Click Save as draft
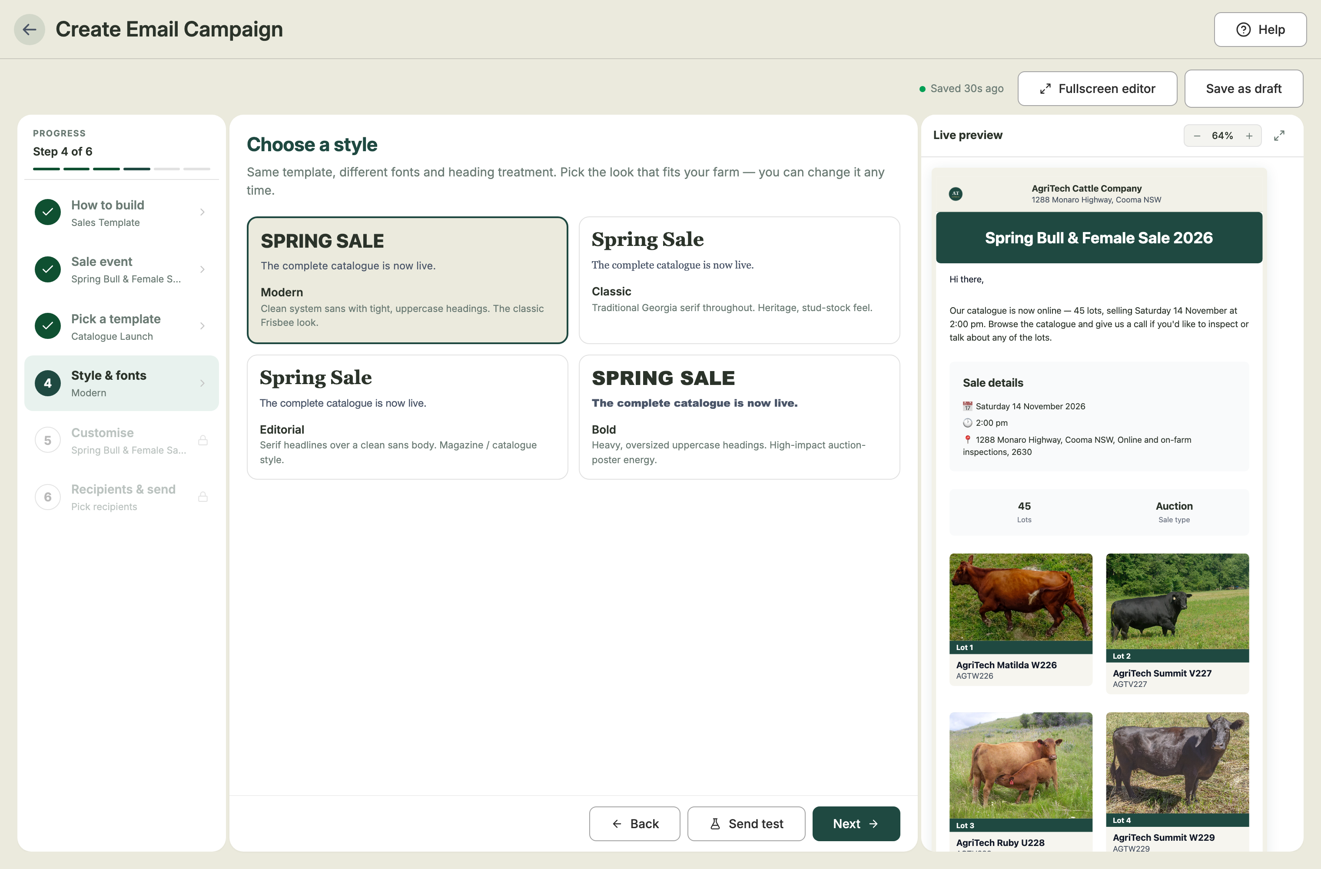Viewport: 1321px width, 869px height. click(x=1243, y=89)
